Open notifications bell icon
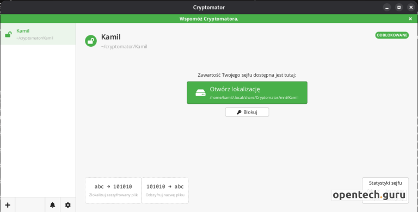The image size is (418, 212). (x=52, y=205)
